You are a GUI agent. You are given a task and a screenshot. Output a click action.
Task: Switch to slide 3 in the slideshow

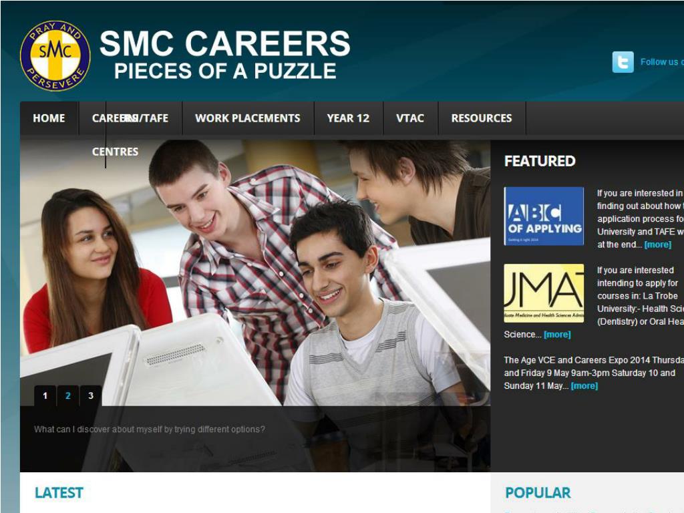click(91, 395)
